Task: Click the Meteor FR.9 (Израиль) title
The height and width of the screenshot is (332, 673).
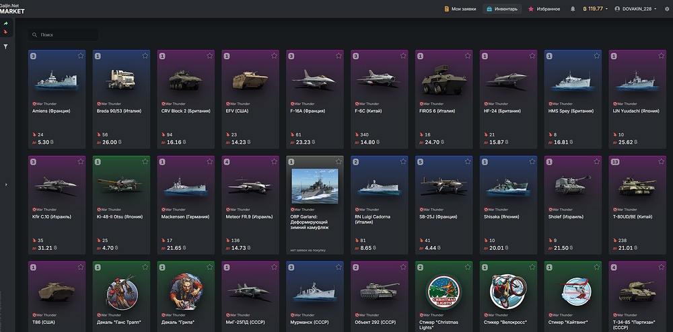Action: [x=250, y=217]
